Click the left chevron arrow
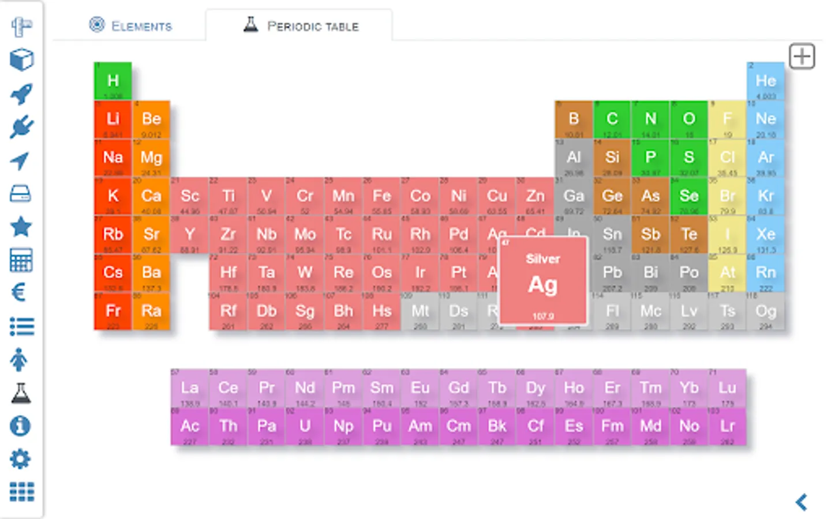Image resolution: width=831 pixels, height=519 pixels. 801,502
